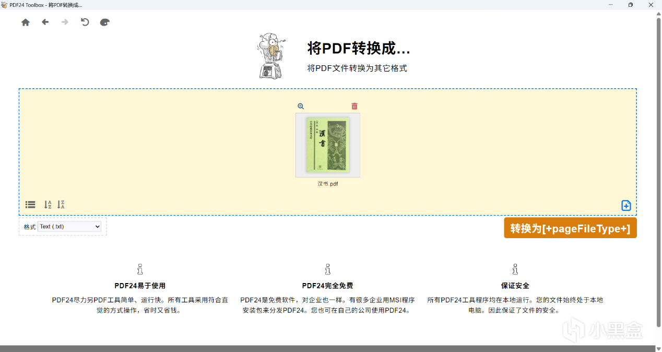Screen dimensions: 662x352
Task: Click the scrollbar down arrow
Action: pos(658,348)
